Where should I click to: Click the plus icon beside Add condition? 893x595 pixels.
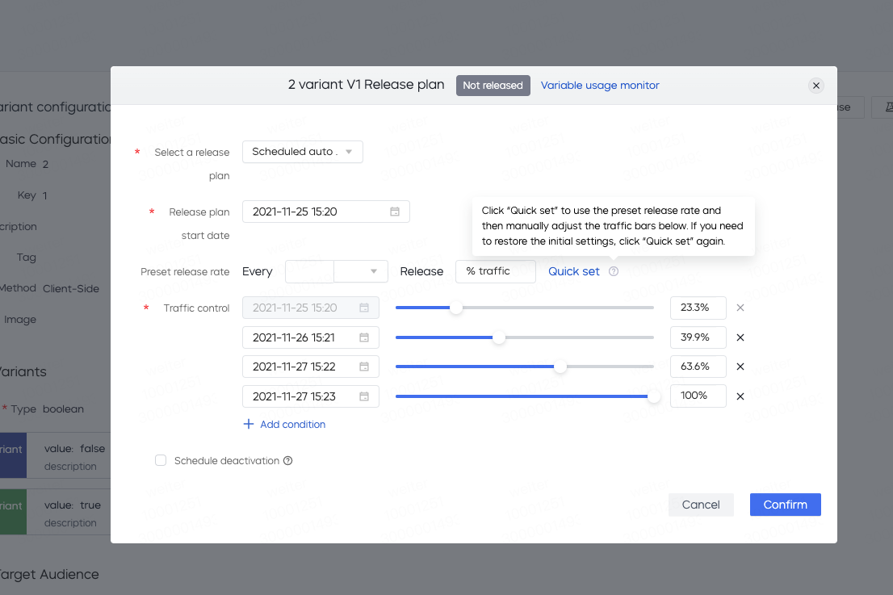point(249,424)
